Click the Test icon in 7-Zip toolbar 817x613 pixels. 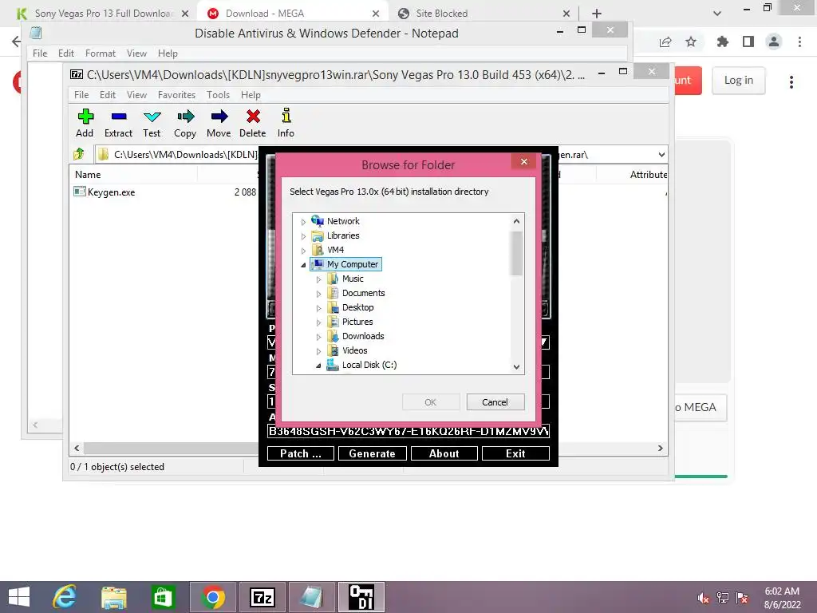coord(152,117)
